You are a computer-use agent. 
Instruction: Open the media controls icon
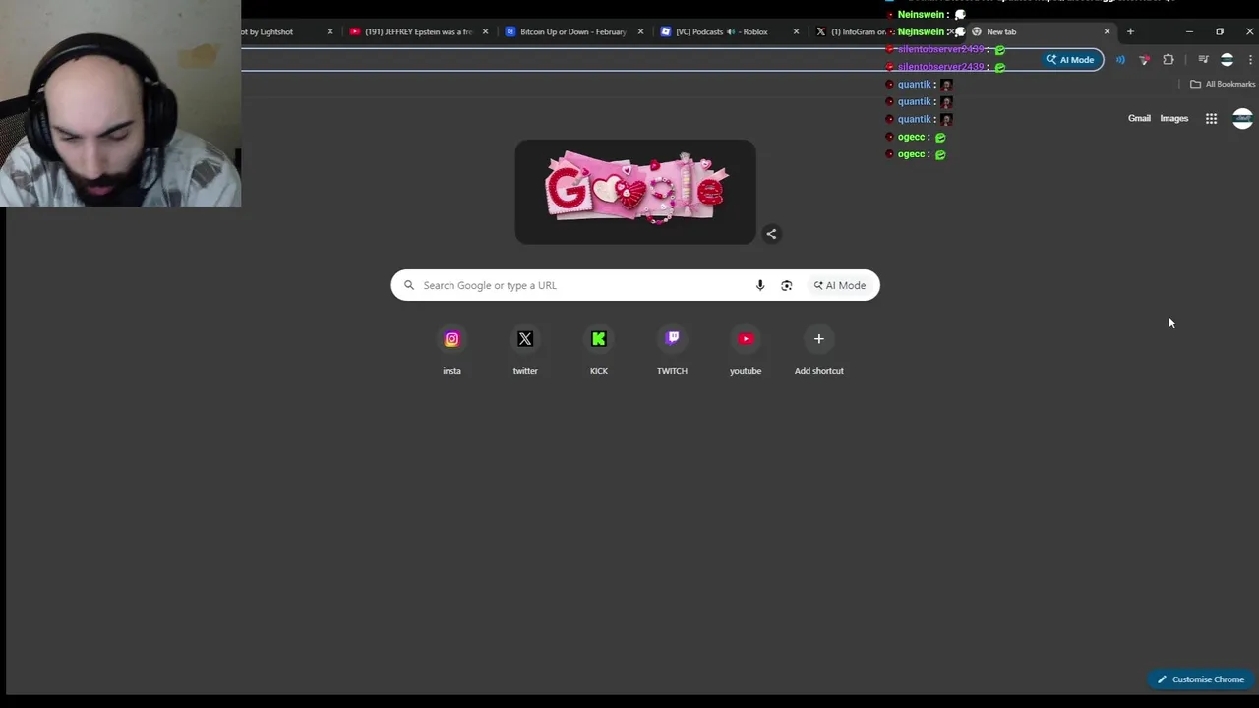click(x=1203, y=60)
